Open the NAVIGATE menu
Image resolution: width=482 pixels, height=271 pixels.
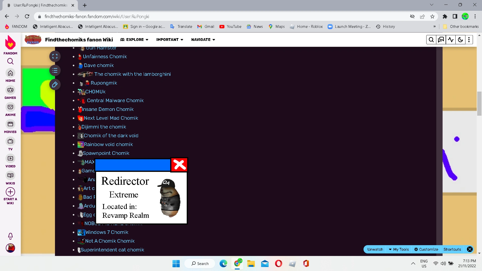click(x=203, y=39)
